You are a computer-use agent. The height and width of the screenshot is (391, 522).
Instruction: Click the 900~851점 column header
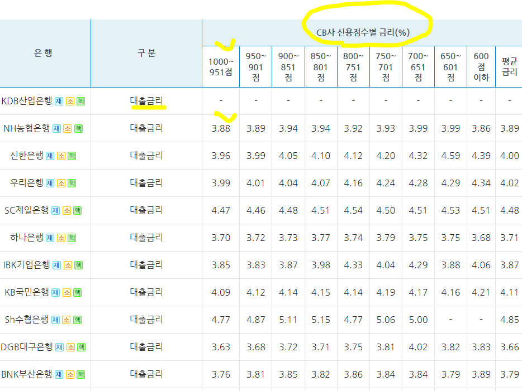click(x=288, y=67)
